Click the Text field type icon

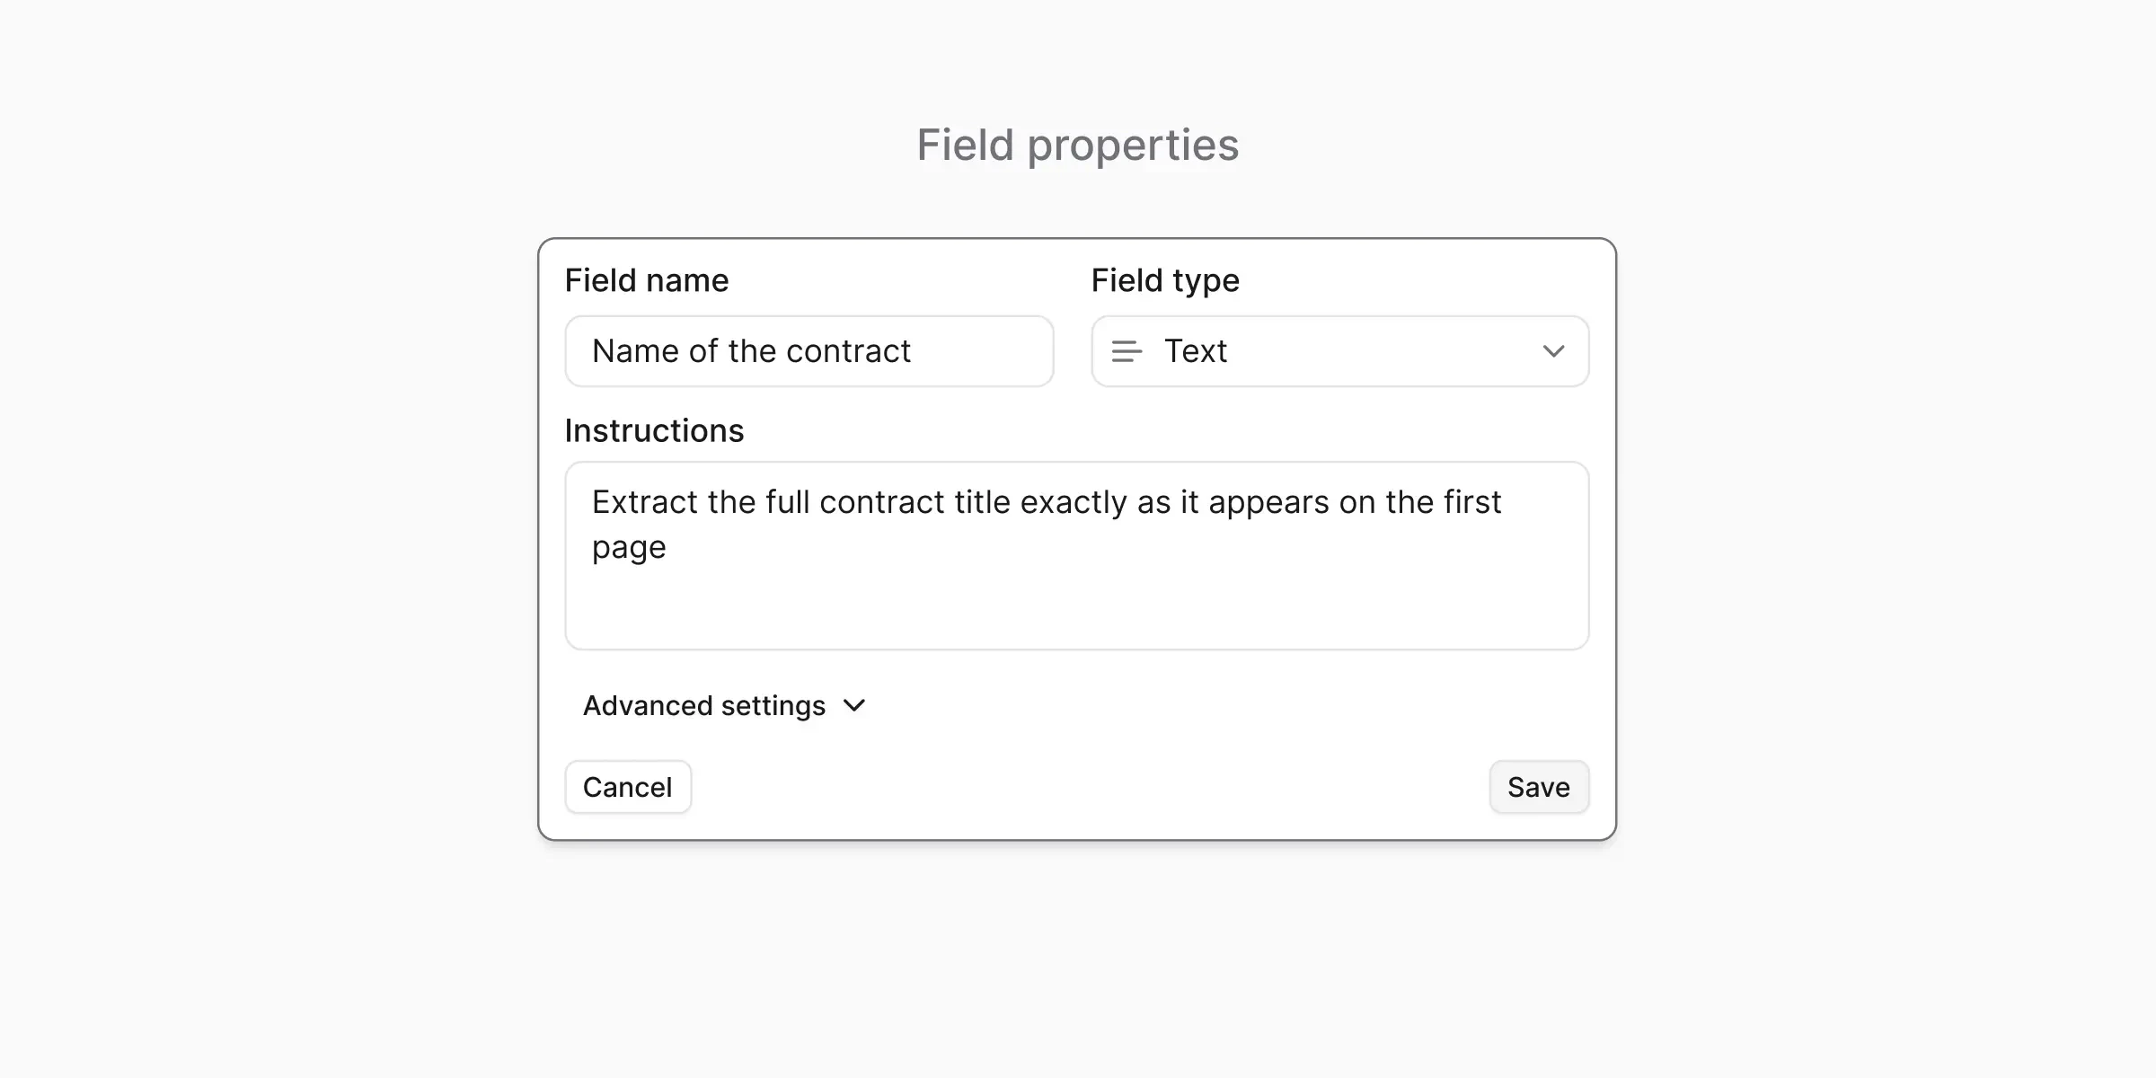click(1125, 351)
